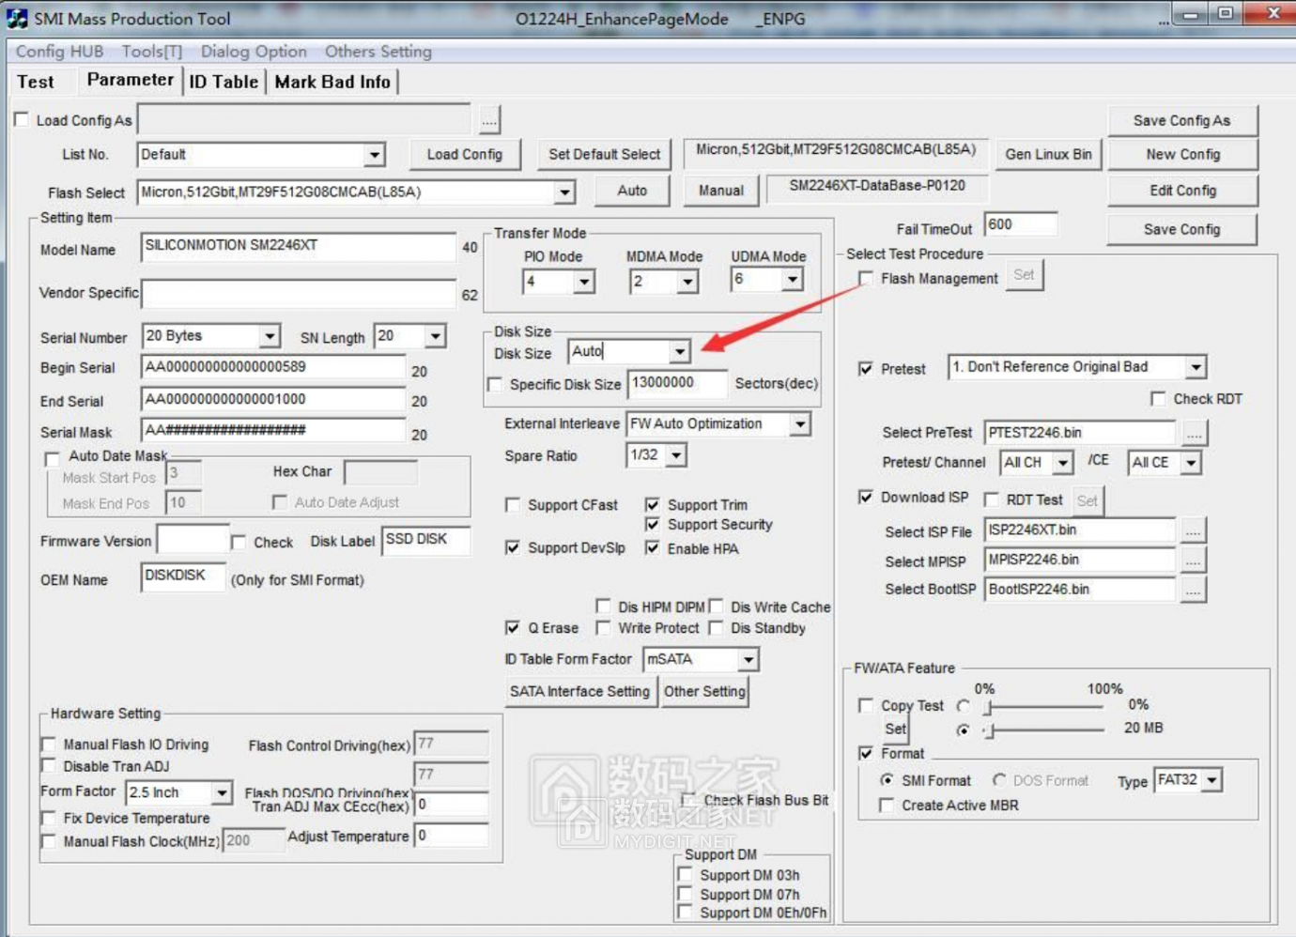The image size is (1296, 937).
Task: Enable Load Config As checkbox
Action: point(22,119)
